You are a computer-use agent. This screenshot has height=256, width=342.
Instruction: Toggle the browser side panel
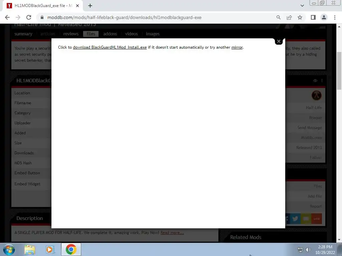tap(313, 17)
